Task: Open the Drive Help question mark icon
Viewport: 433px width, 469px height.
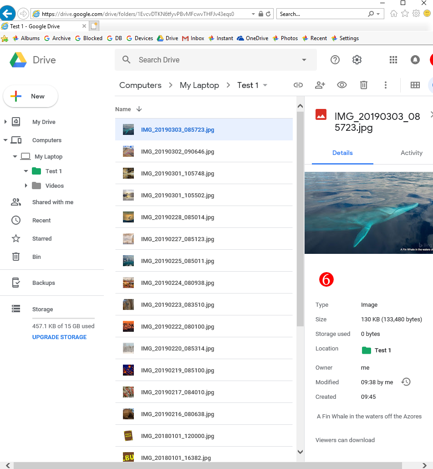Action: click(335, 60)
